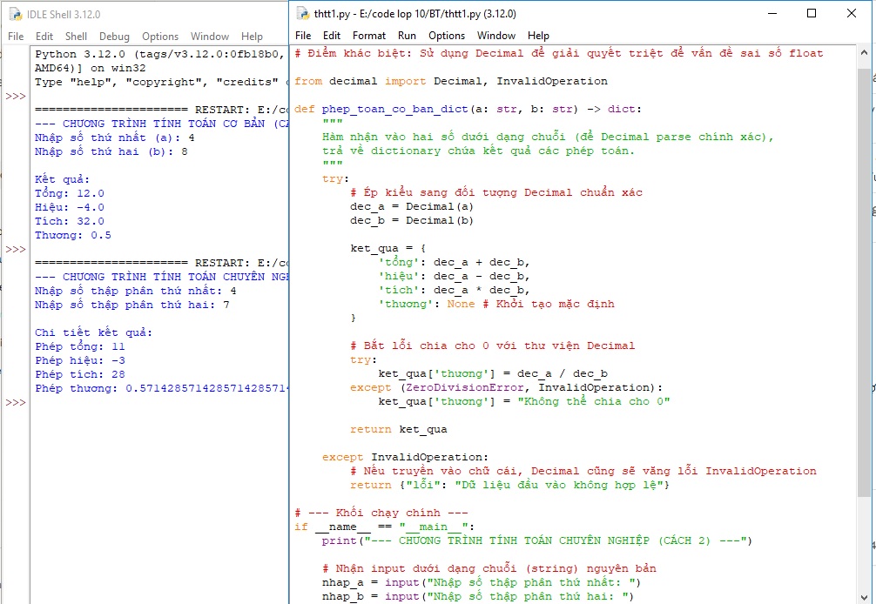Maximize the thtt1.py editor window
This screenshot has height=604, width=876.
(x=811, y=13)
